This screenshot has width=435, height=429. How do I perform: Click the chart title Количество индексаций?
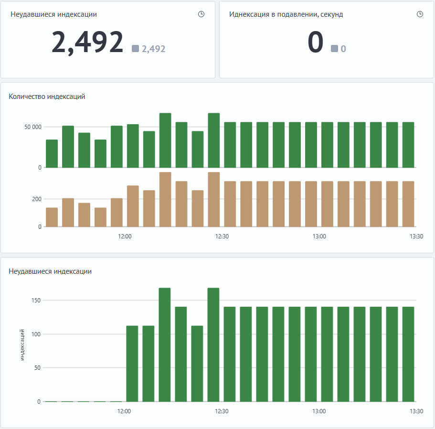[47, 97]
